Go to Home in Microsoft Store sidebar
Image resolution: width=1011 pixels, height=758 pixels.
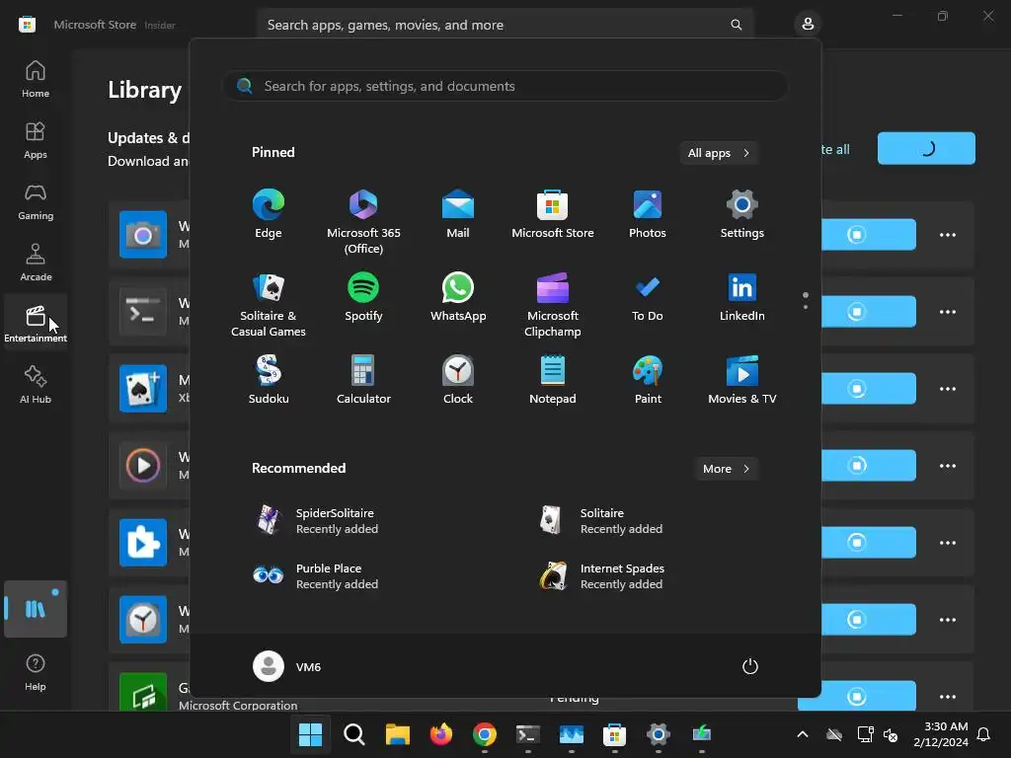click(x=36, y=79)
